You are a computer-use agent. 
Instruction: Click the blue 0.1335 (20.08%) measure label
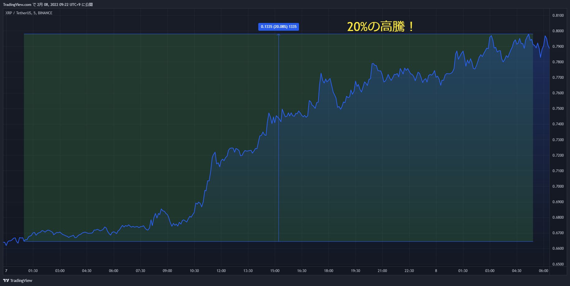[278, 27]
